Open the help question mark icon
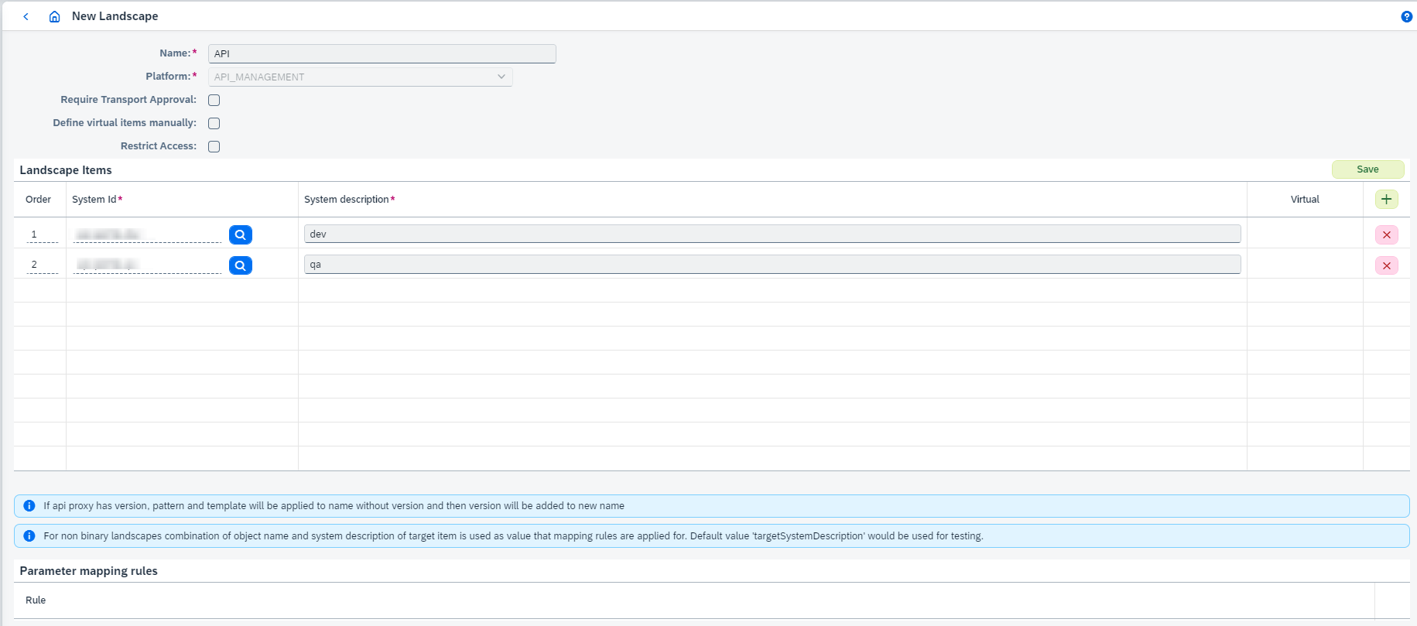The image size is (1417, 626). (x=1406, y=16)
